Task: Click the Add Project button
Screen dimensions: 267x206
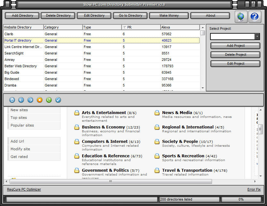Action: (x=235, y=46)
